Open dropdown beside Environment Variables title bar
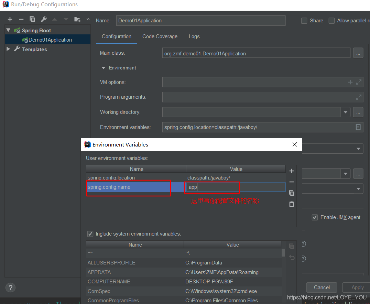Screen dimensions: 370x304 pos(358,149)
